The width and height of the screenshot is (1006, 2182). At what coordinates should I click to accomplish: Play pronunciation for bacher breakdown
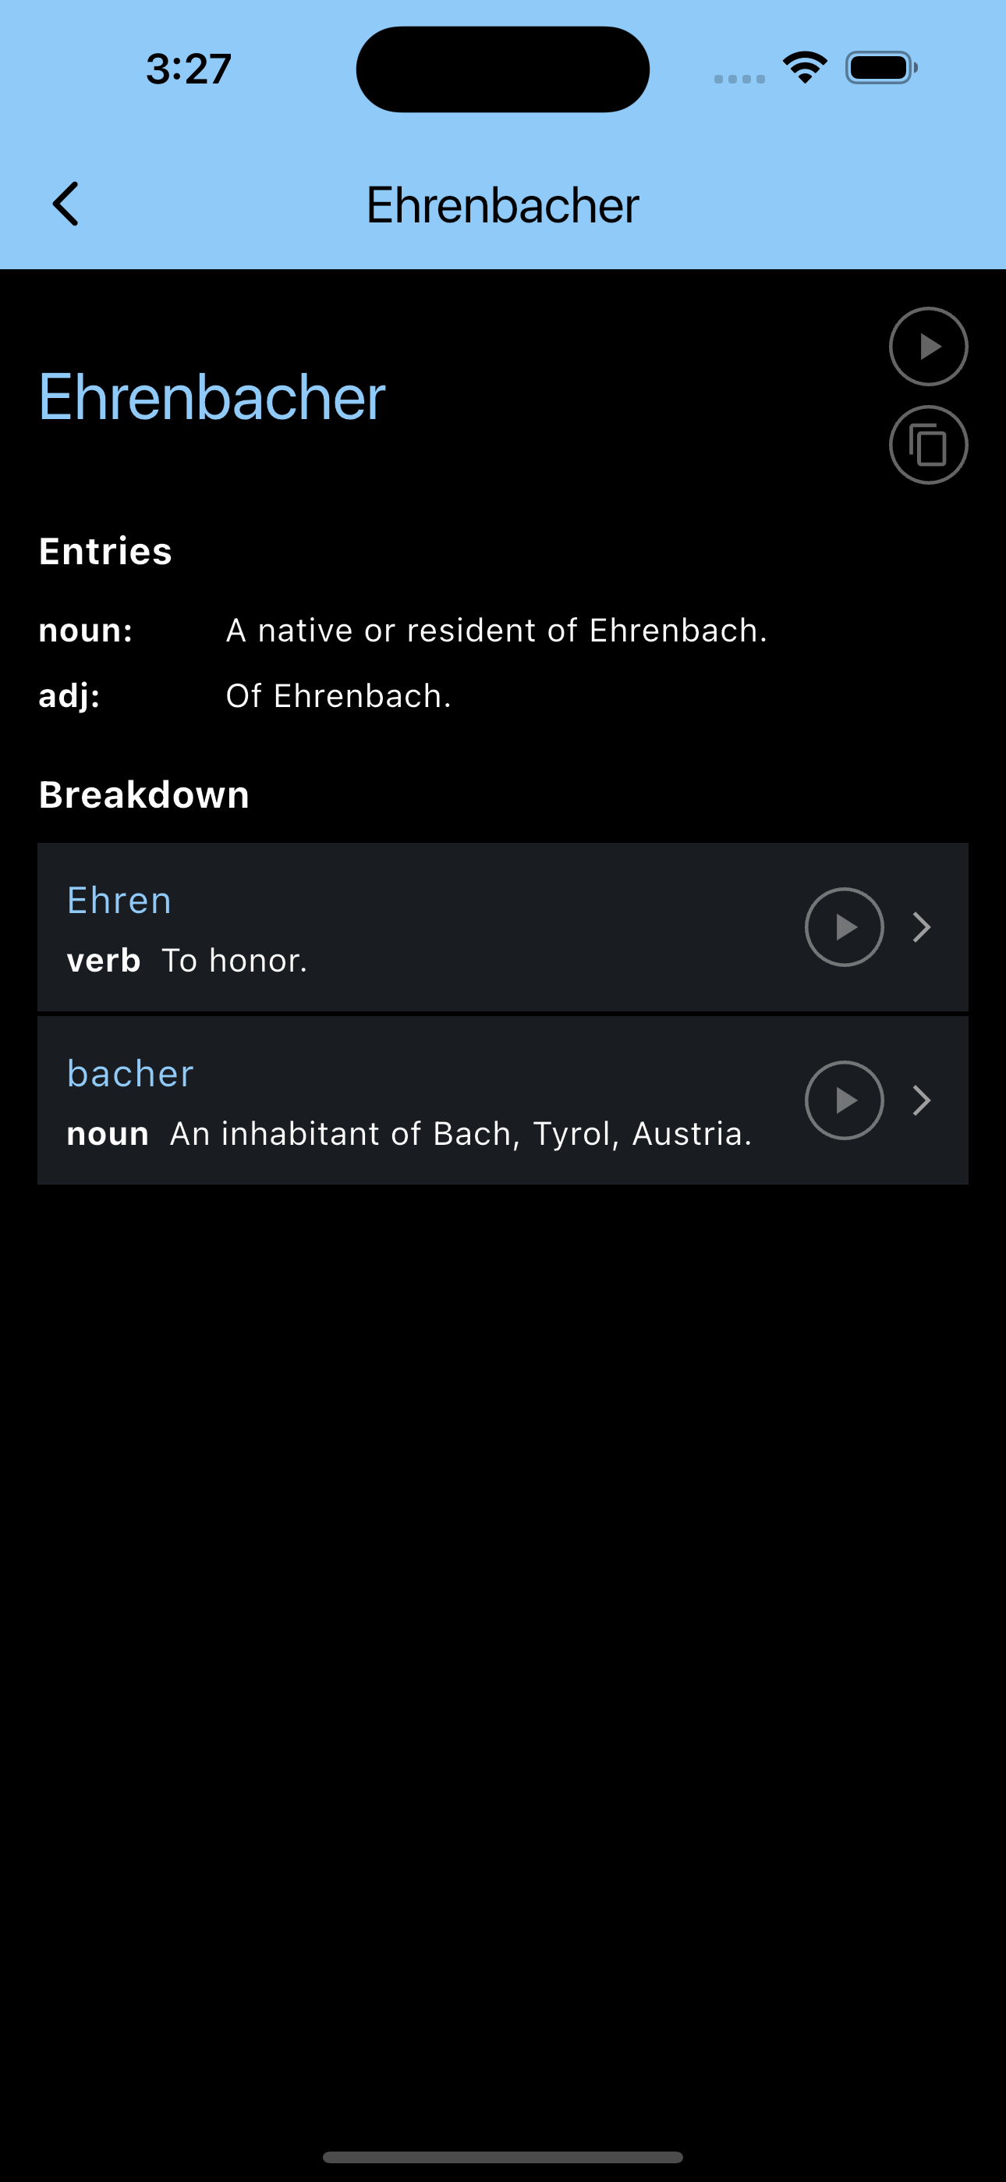click(844, 1100)
